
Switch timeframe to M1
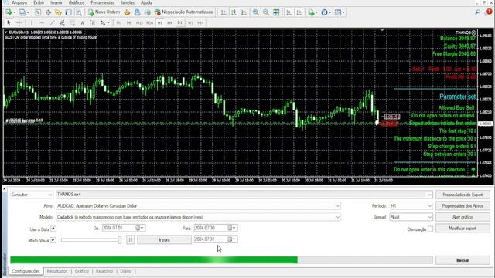[119, 22]
